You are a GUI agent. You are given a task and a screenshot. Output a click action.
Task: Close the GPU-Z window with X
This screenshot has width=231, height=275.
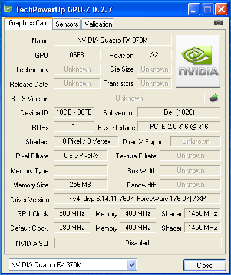pos(222,9)
